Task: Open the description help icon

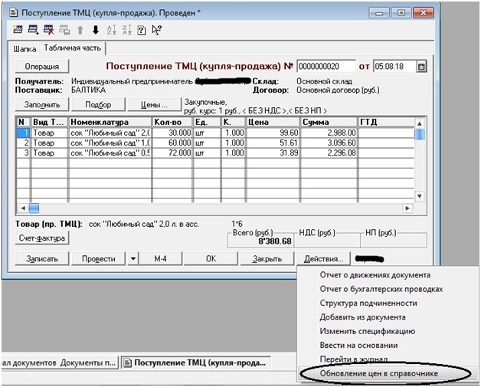Action: pos(142,31)
